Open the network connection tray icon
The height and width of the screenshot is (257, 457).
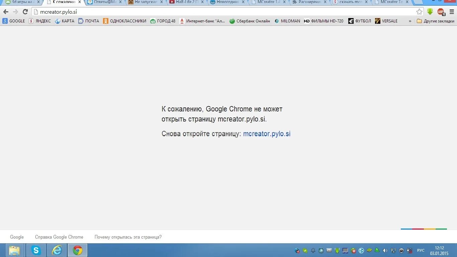point(393,251)
